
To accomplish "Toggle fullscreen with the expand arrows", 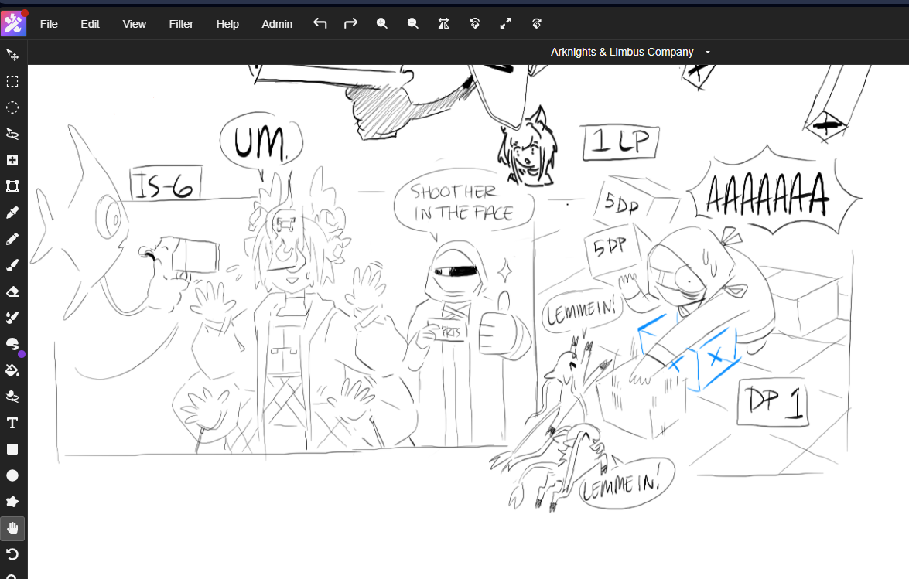I will tap(506, 23).
